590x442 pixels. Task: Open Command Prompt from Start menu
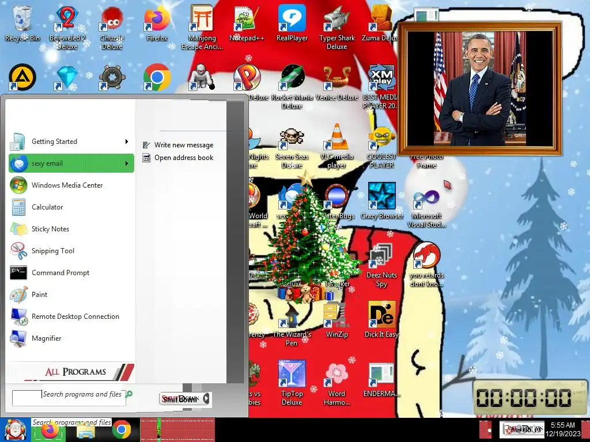(x=71, y=272)
